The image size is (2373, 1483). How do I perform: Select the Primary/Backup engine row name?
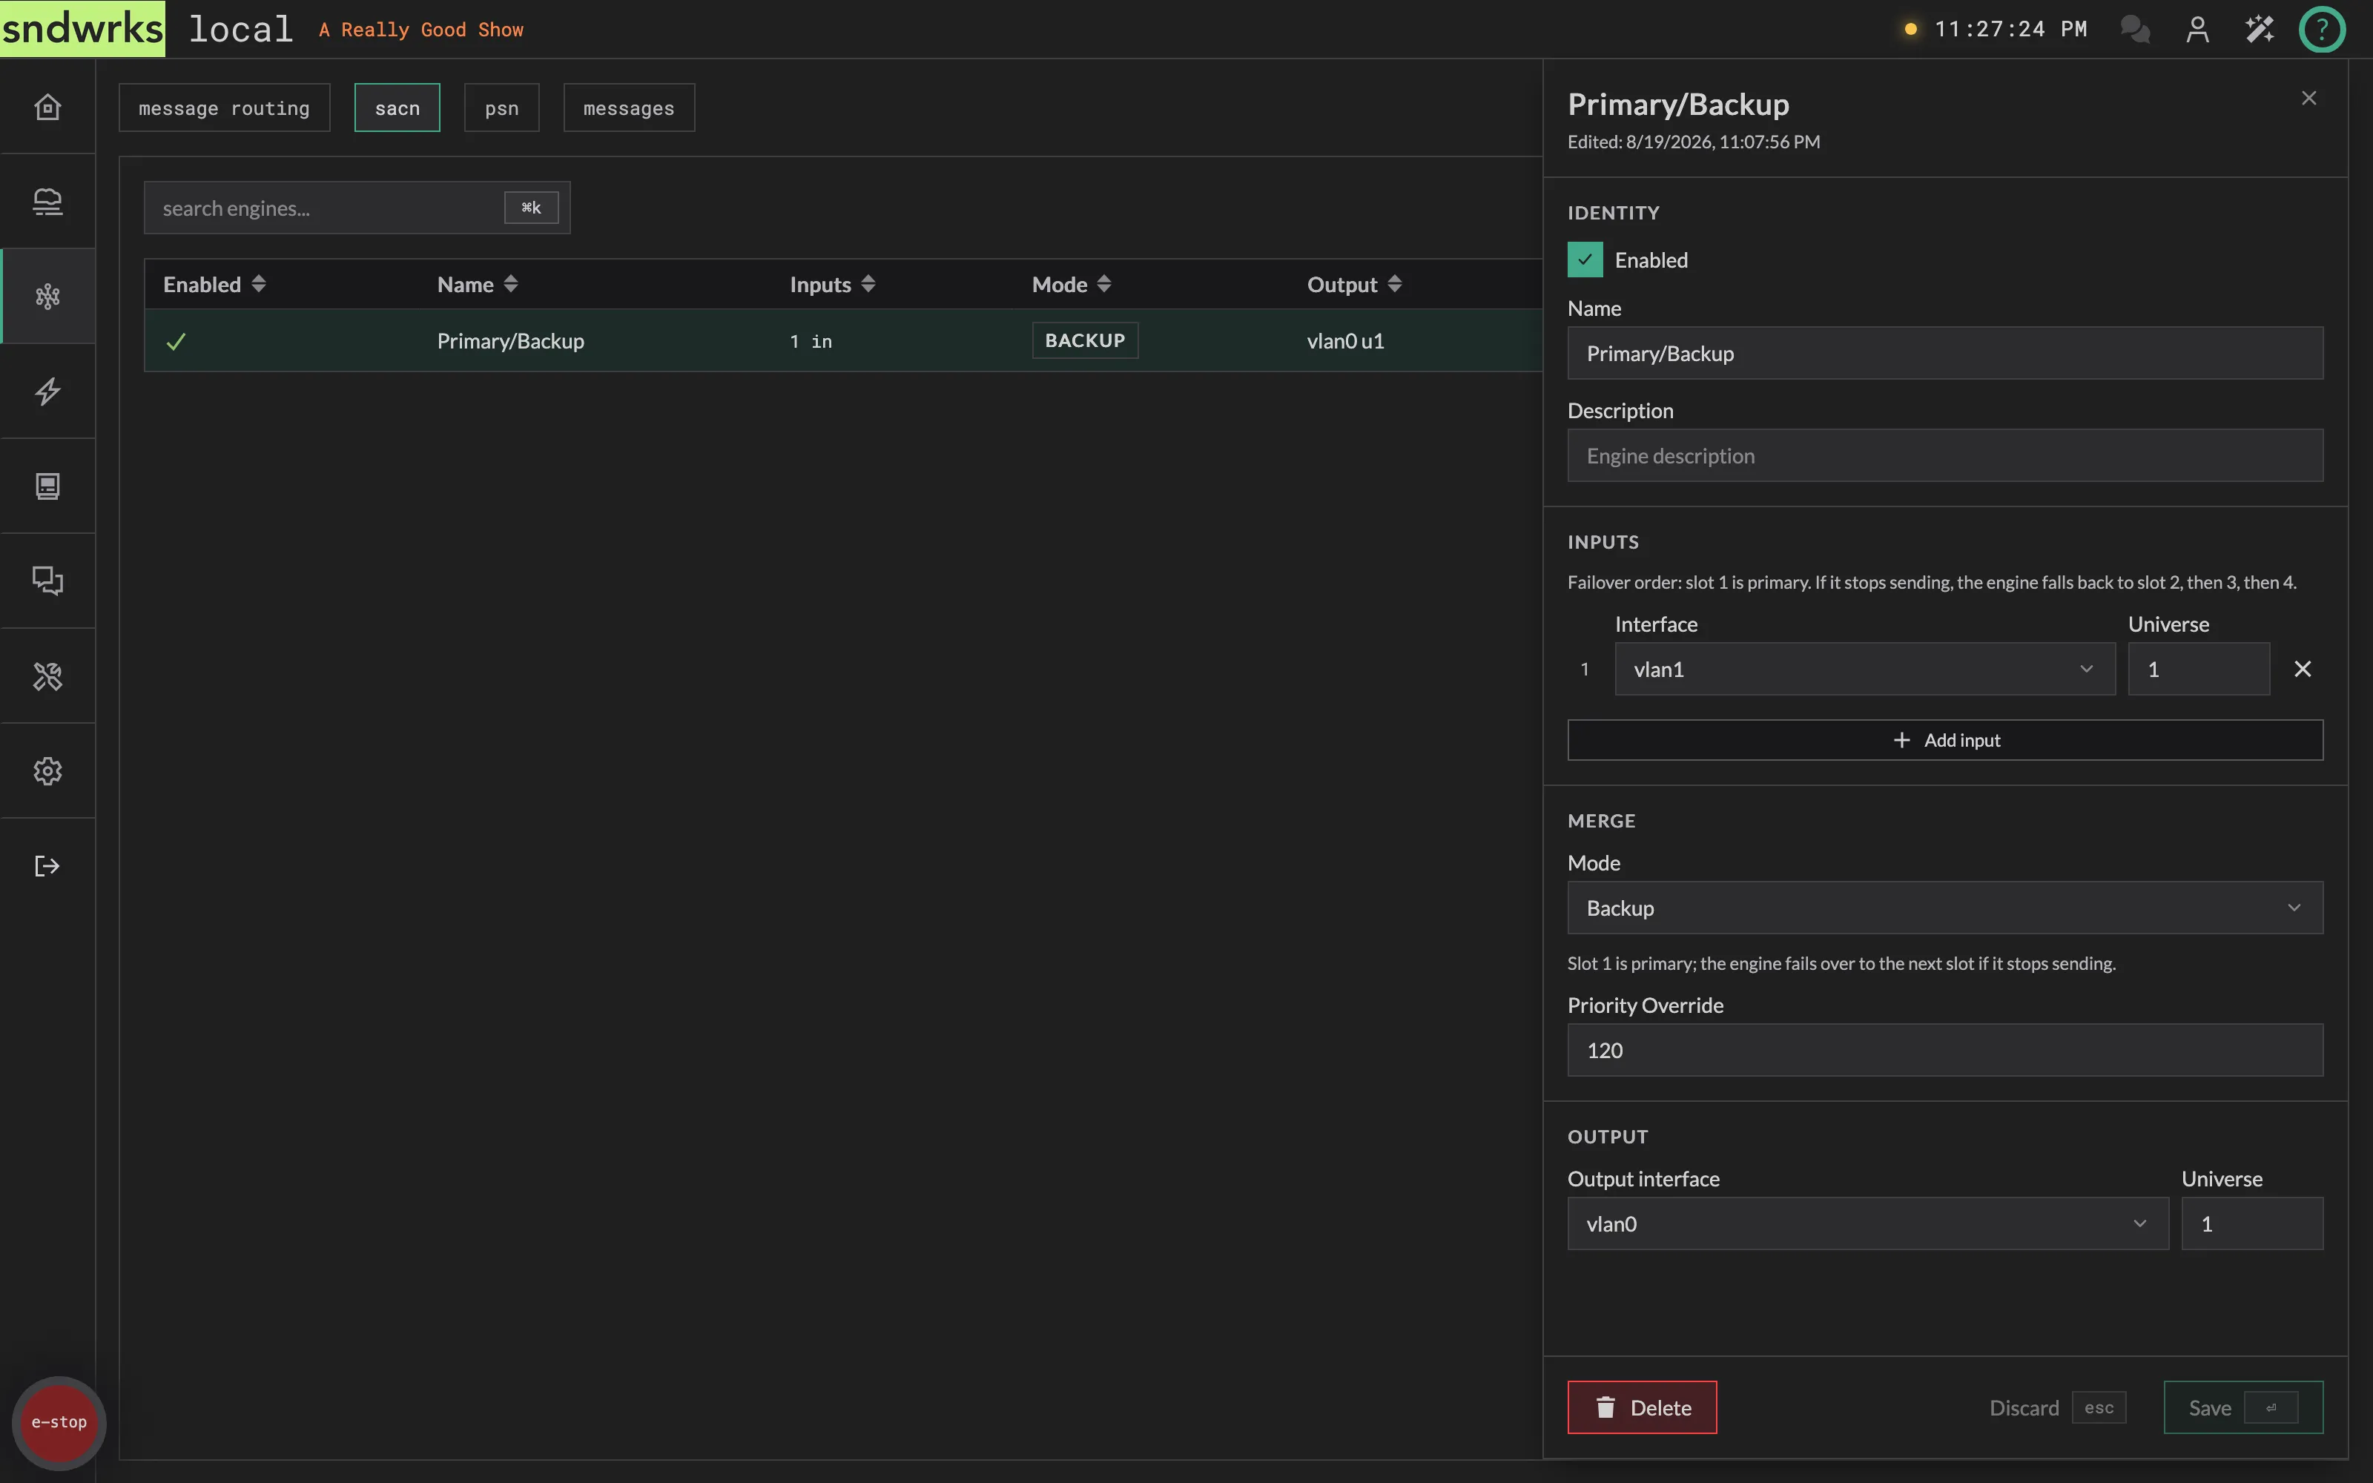[510, 340]
